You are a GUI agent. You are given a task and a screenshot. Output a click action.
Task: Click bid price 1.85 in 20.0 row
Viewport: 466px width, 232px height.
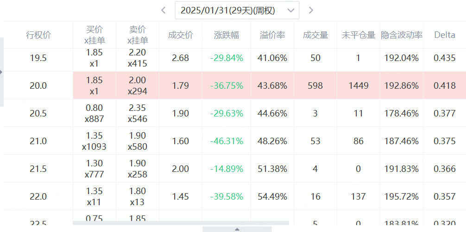coord(94,80)
